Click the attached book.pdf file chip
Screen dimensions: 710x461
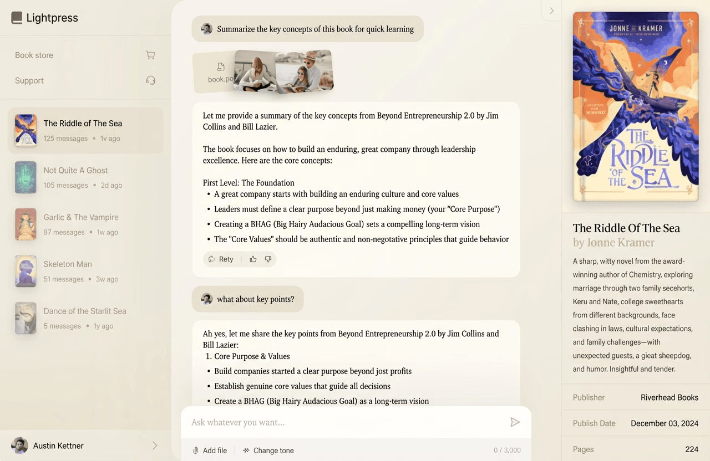[216, 71]
